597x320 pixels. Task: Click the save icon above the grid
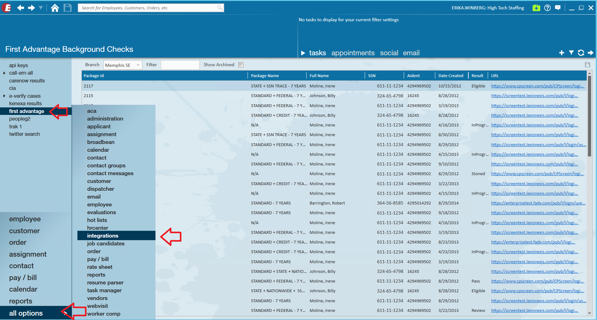pos(587,65)
